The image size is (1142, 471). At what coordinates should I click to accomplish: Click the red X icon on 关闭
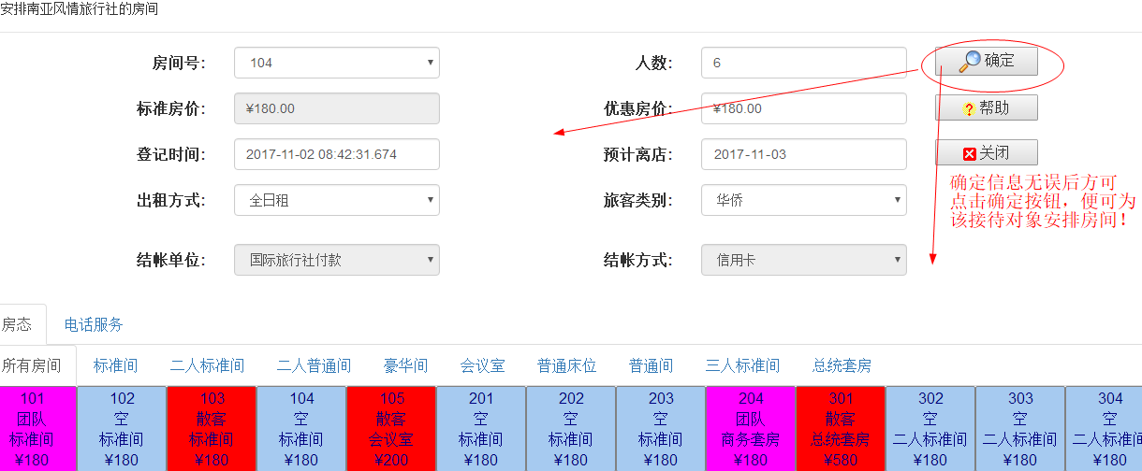click(970, 154)
